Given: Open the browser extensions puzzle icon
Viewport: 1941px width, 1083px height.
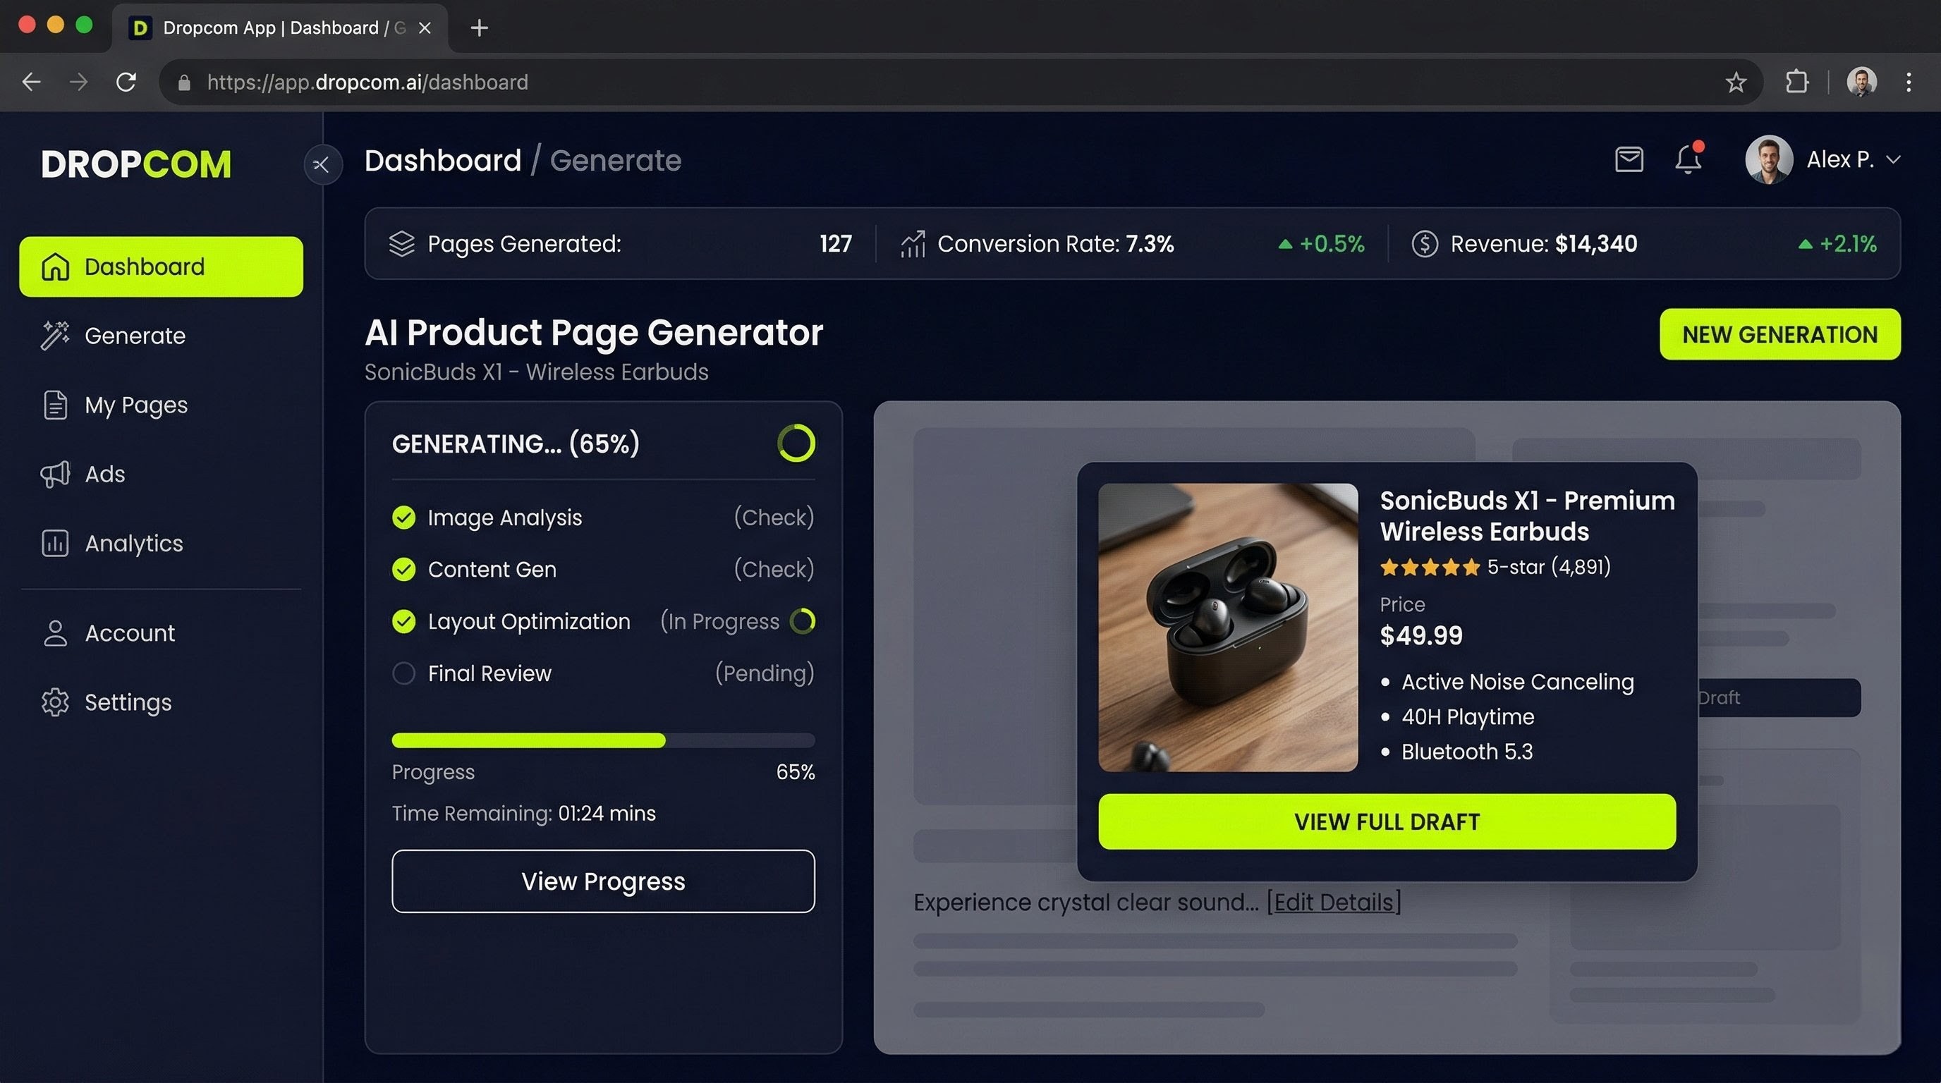Looking at the screenshot, I should pos(1797,82).
